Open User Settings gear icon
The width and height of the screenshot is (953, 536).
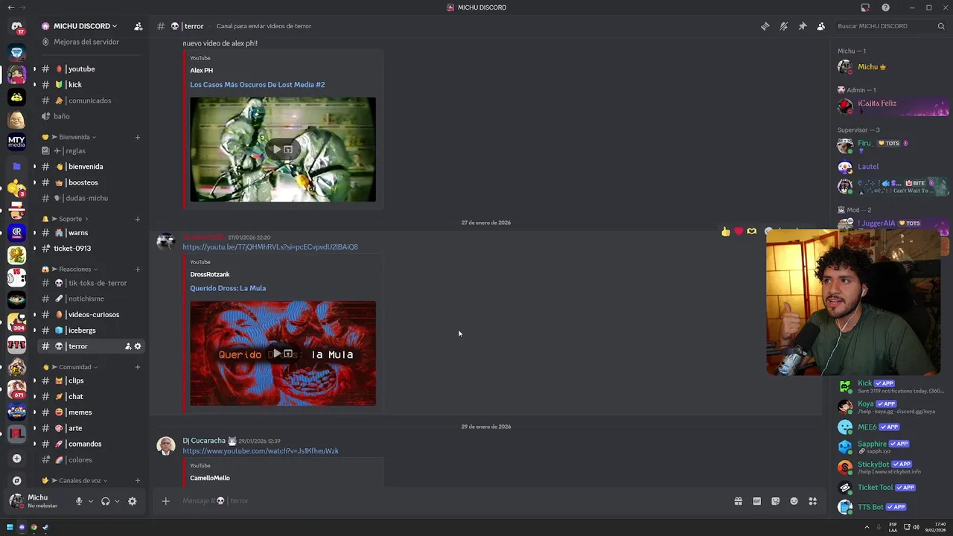[x=132, y=501]
